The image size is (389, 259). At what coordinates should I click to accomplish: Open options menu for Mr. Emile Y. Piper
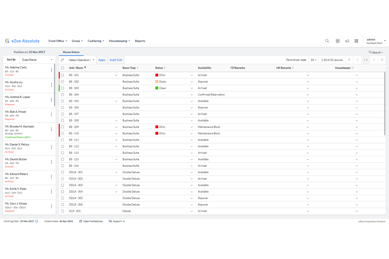(x=51, y=192)
